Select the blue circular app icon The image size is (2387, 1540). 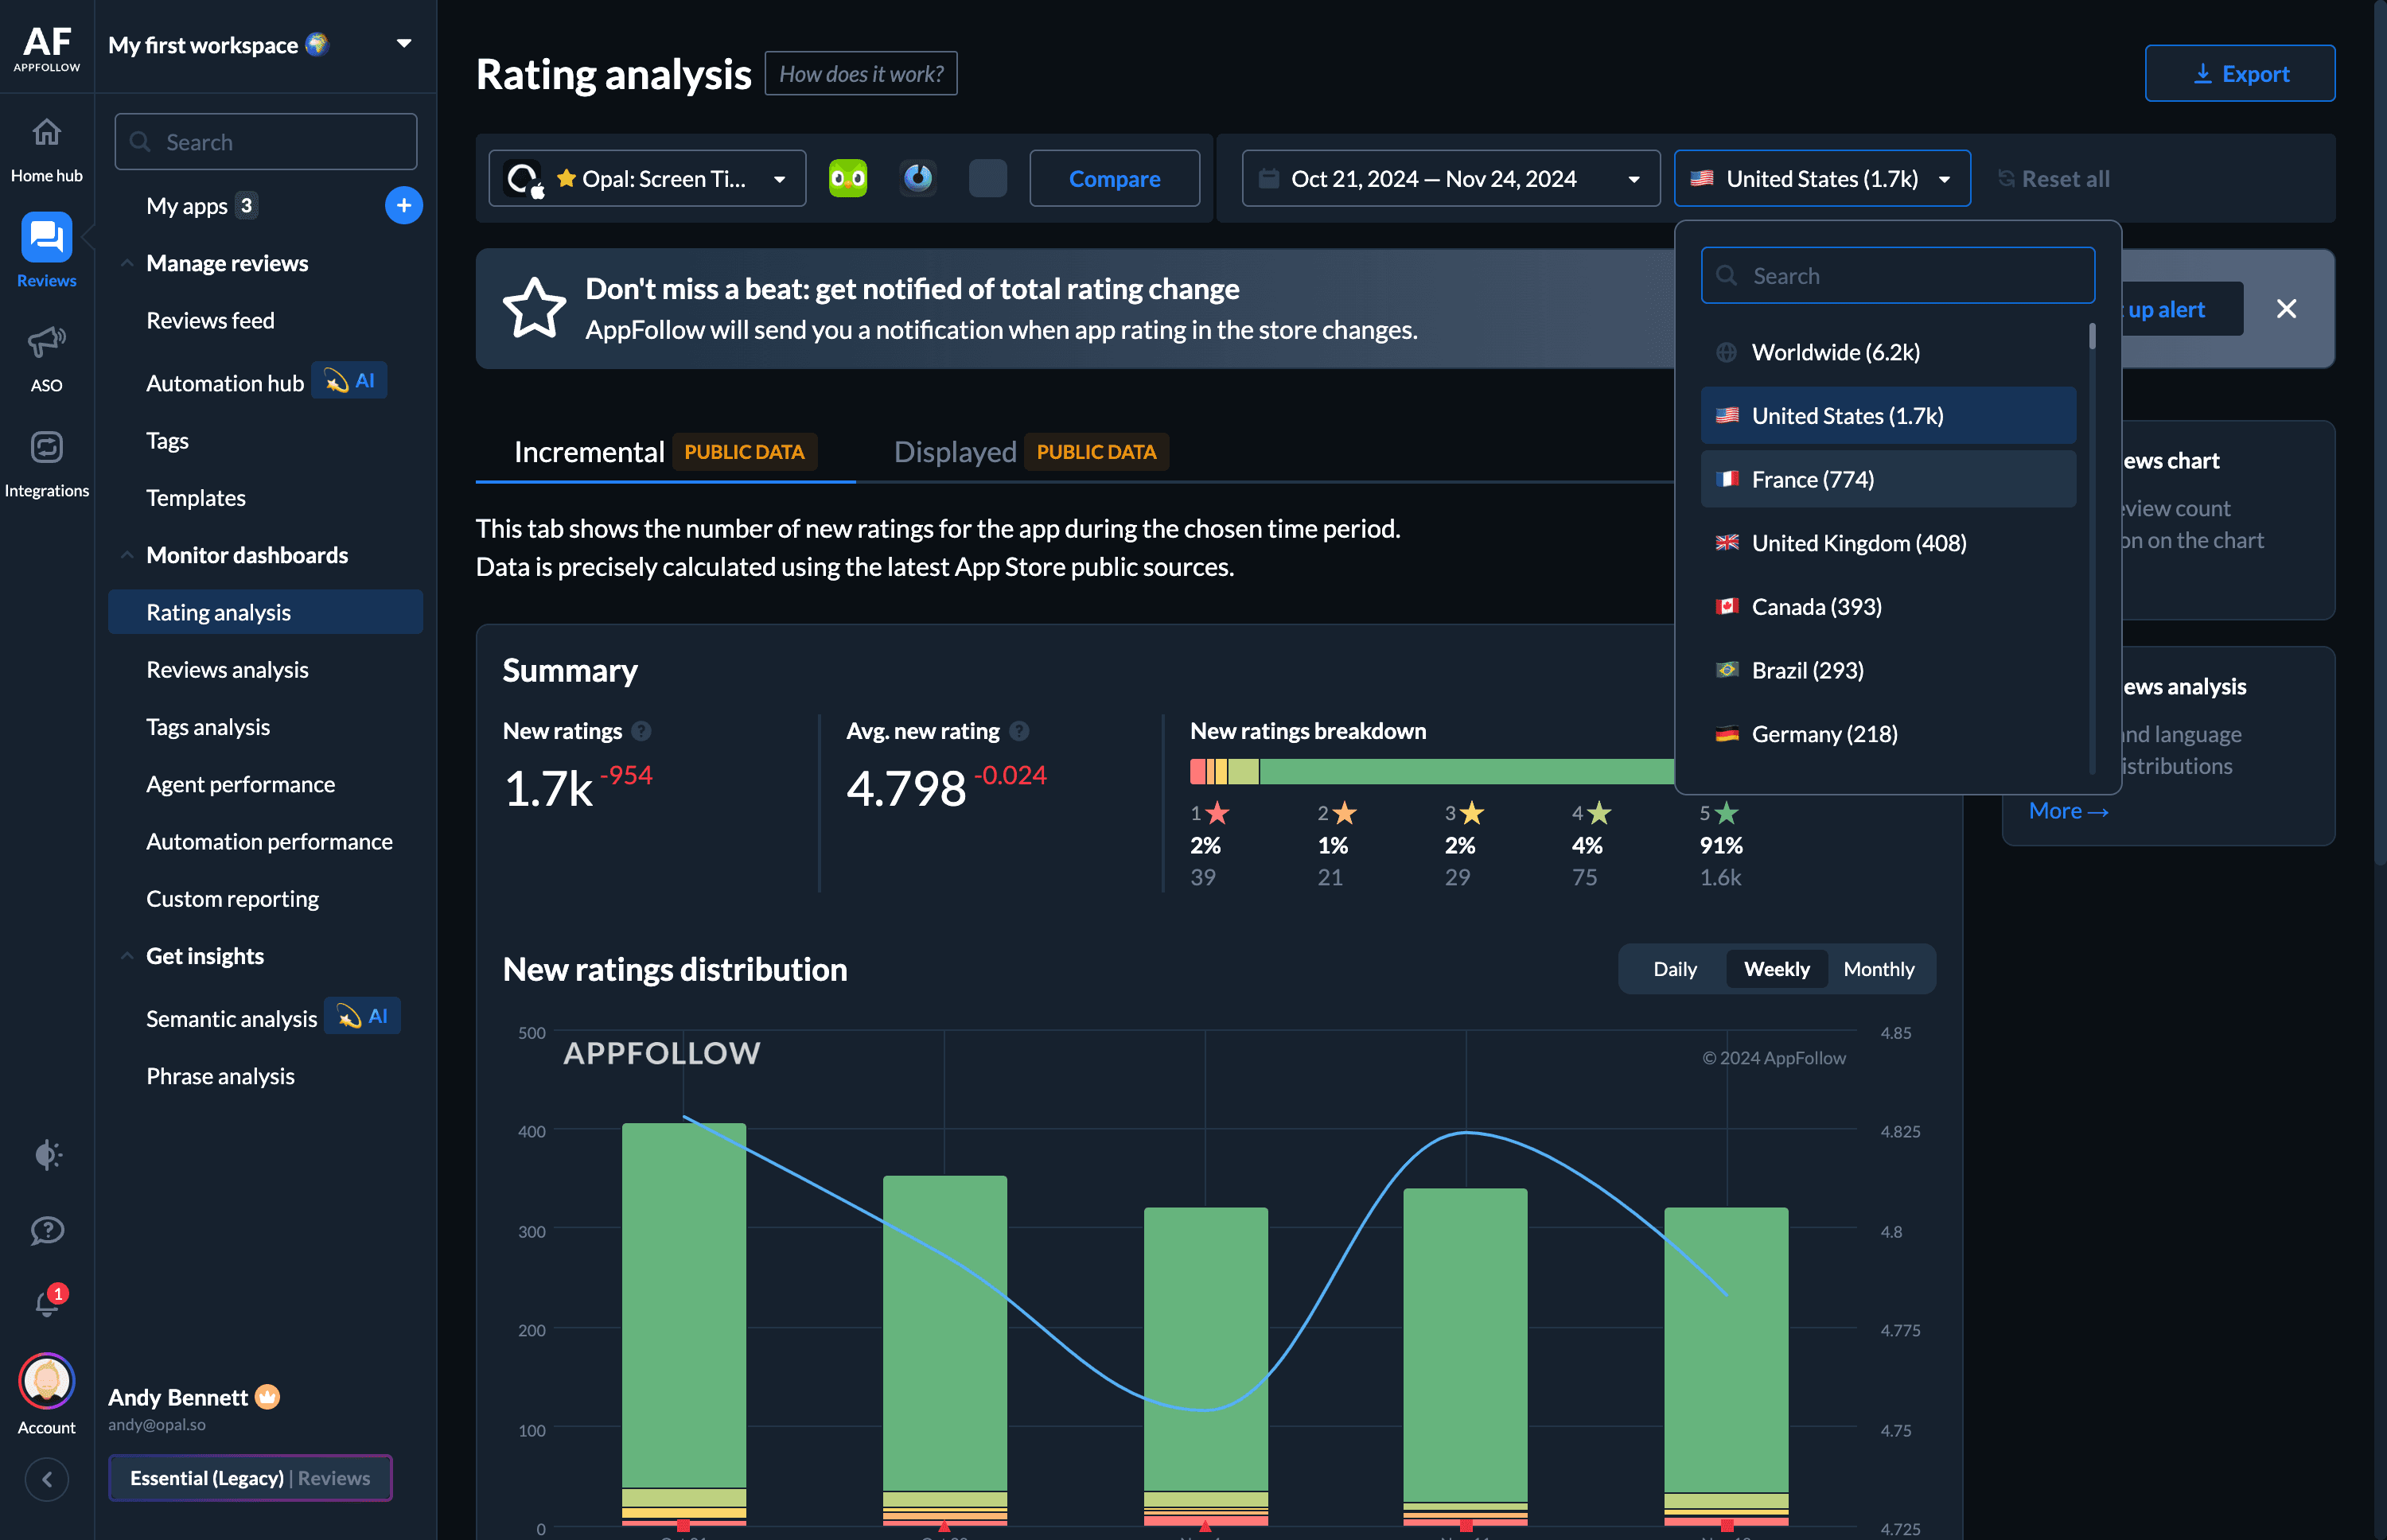pyautogui.click(x=918, y=178)
